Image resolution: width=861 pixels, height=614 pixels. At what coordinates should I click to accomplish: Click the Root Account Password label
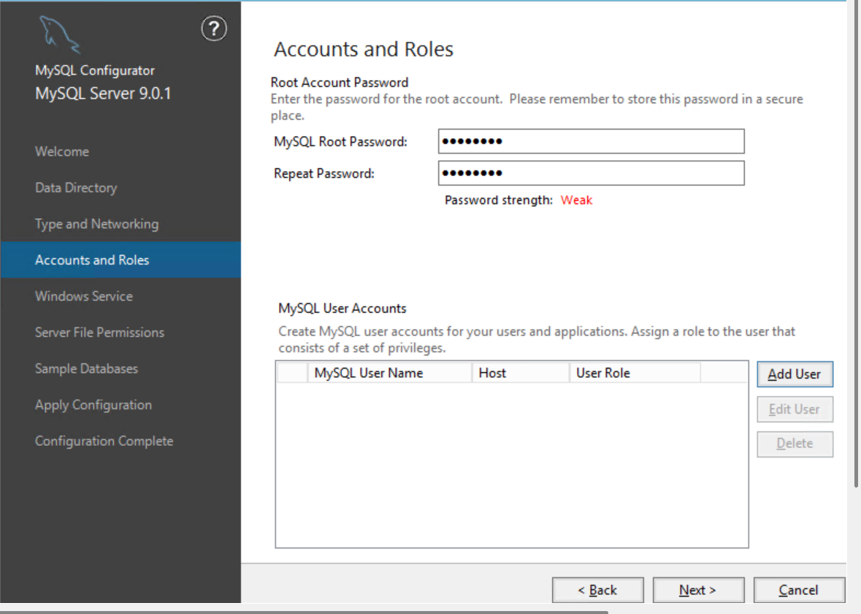[x=340, y=83]
